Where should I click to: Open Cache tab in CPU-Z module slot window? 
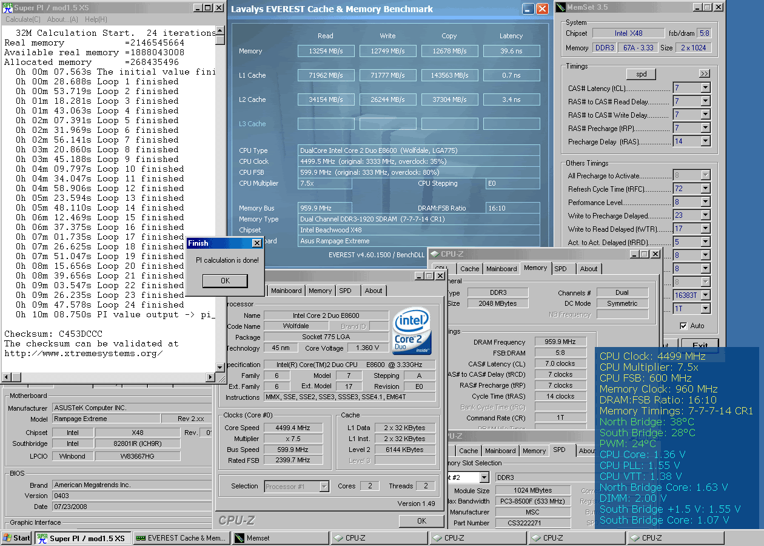pos(468,451)
